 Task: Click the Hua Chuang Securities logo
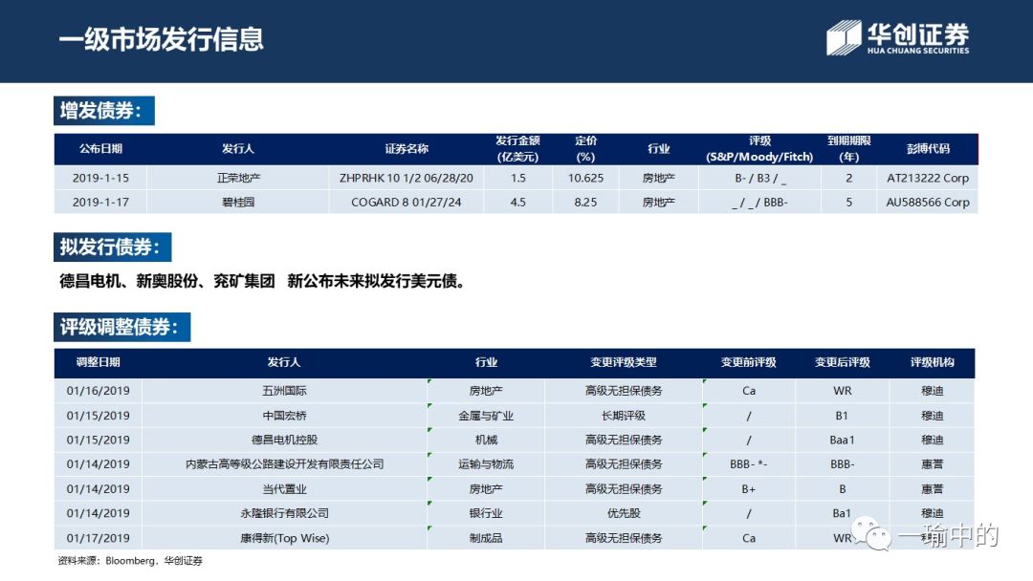coord(897,37)
